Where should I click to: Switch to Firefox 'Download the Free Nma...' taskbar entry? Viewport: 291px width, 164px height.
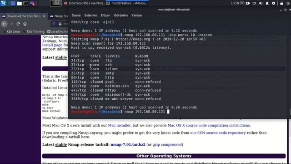(85, 3)
